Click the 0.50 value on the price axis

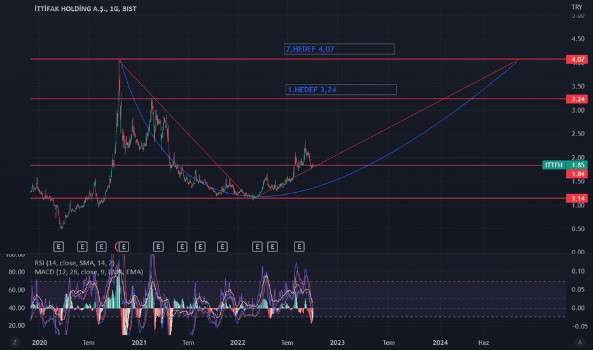(x=578, y=229)
